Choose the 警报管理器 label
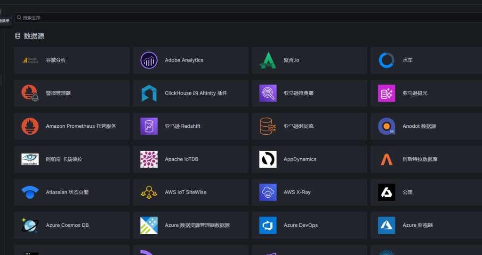Screen dimensions: 482x255 click(x=58, y=93)
